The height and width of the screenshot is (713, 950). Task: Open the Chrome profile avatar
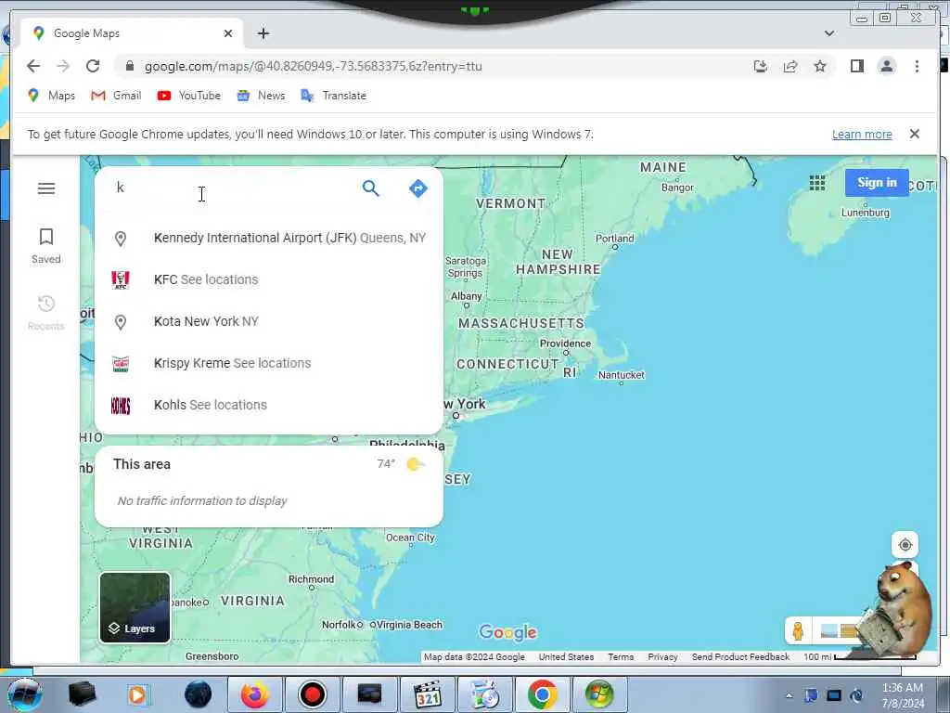click(x=886, y=66)
